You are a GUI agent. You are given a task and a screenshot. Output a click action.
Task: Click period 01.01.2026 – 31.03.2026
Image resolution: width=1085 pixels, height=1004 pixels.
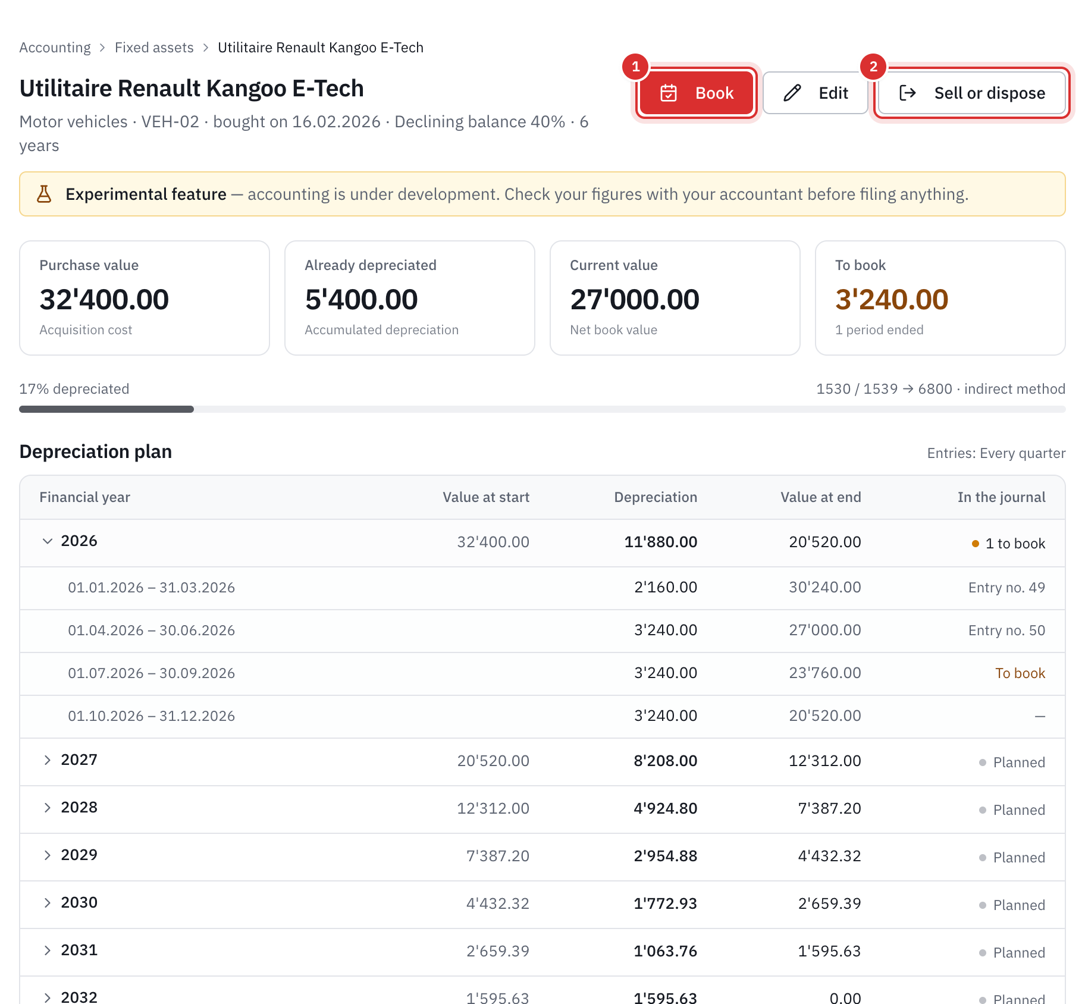tap(152, 588)
